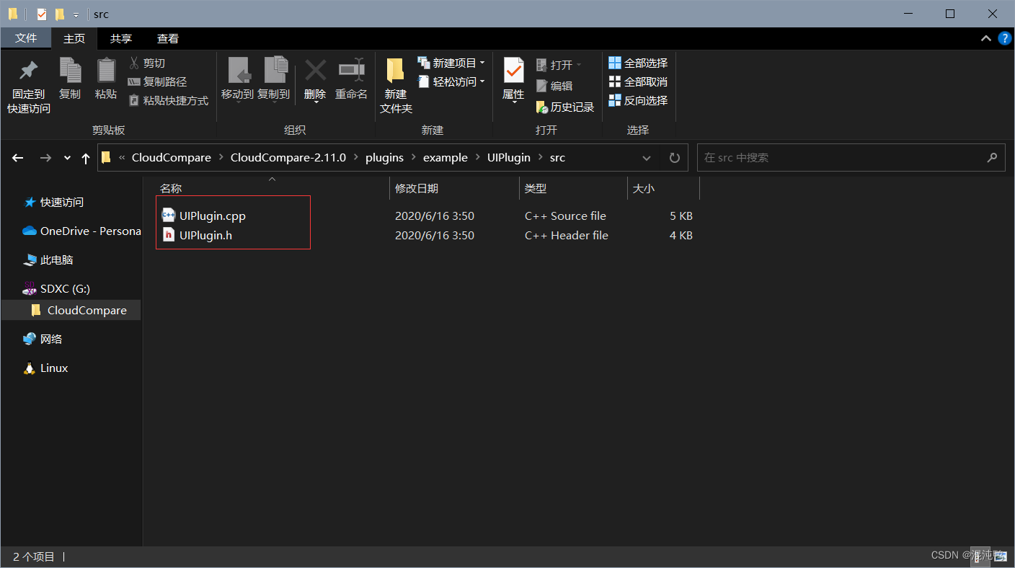Click Pin to Quick access (固定到快速访问)
This screenshot has width=1015, height=568.
click(29, 86)
